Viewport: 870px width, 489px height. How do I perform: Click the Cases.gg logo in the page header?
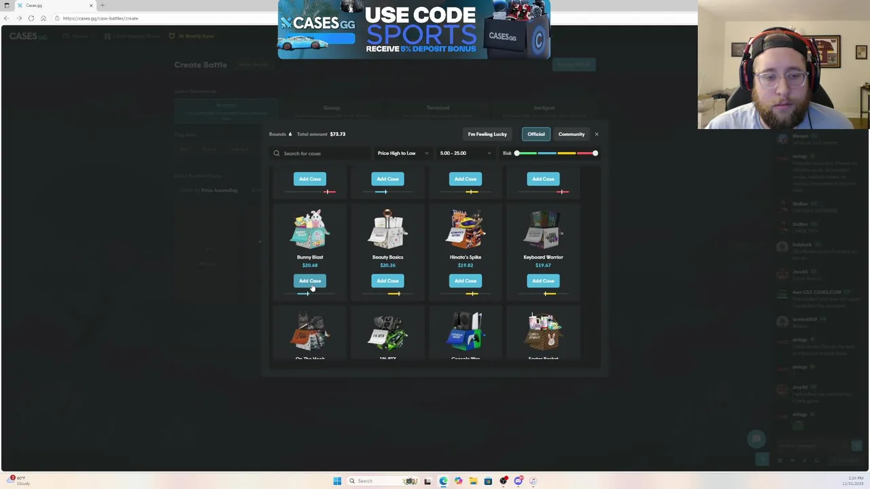(x=29, y=36)
